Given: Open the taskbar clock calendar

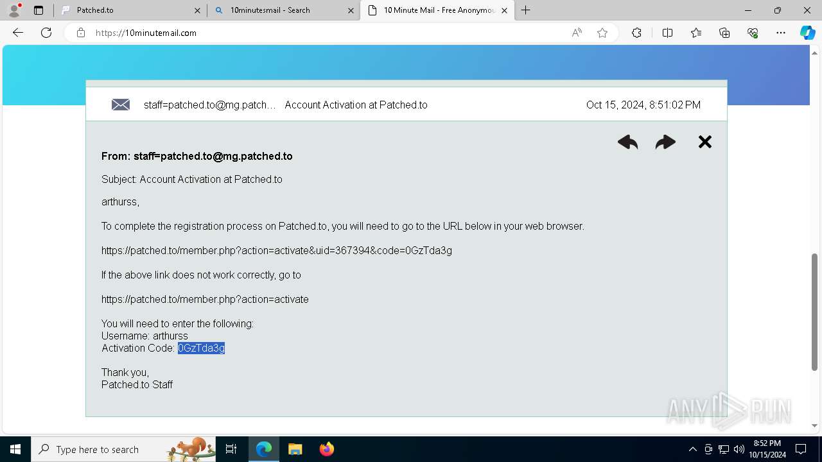Looking at the screenshot, I should tap(767, 449).
